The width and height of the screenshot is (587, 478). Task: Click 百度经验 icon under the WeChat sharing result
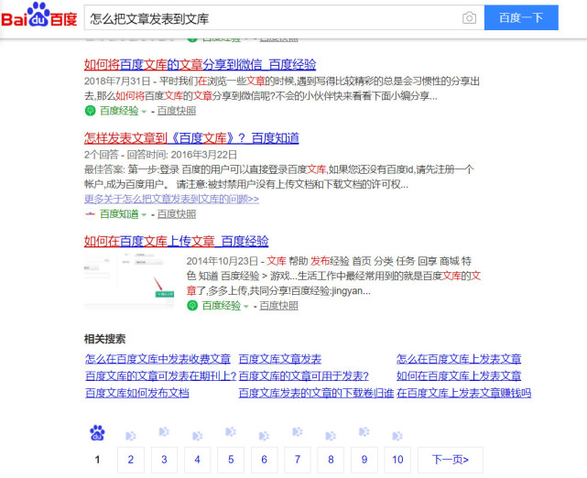[91, 111]
